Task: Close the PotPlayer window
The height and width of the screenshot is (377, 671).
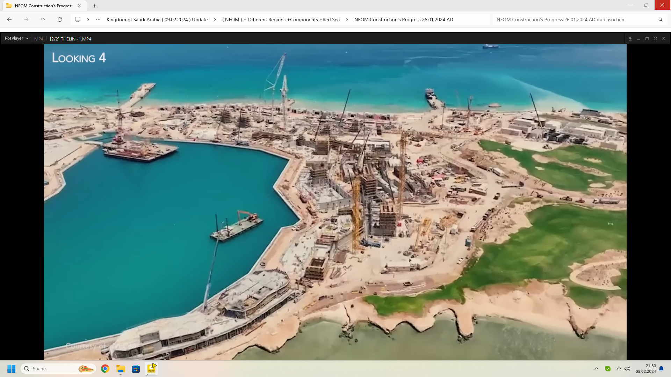Action: coord(664,39)
